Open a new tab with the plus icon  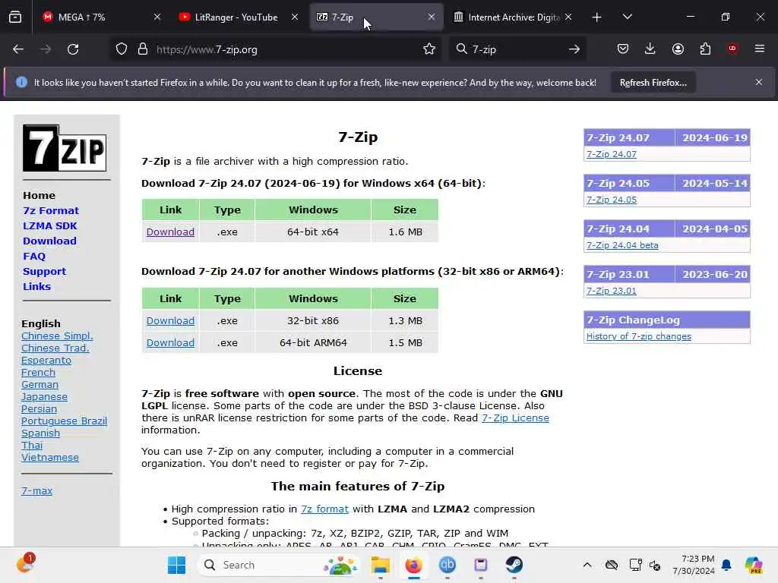(597, 17)
